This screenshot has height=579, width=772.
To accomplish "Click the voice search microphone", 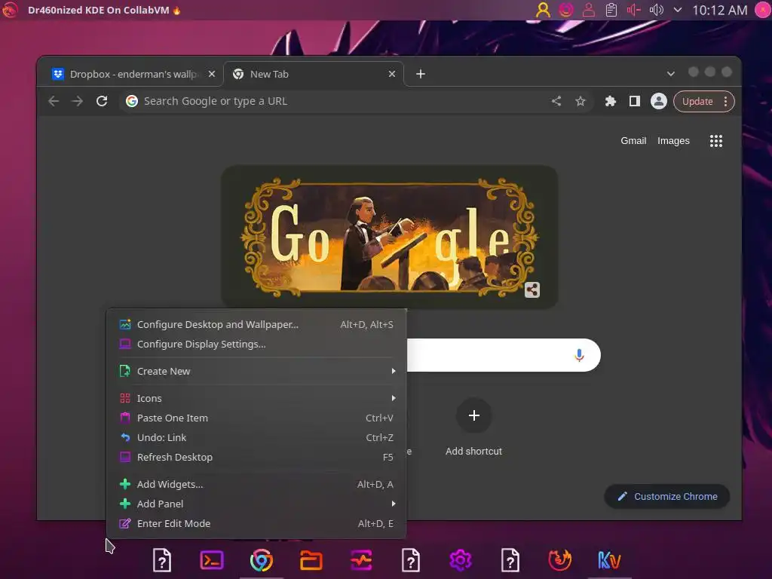I will (579, 355).
